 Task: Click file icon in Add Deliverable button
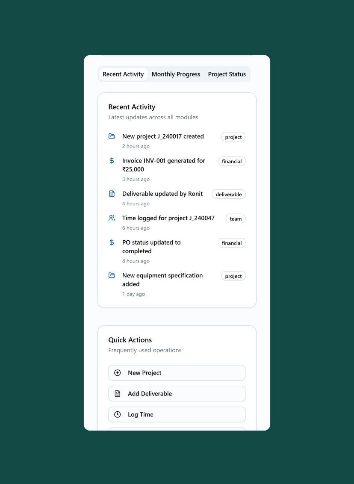pyautogui.click(x=118, y=394)
